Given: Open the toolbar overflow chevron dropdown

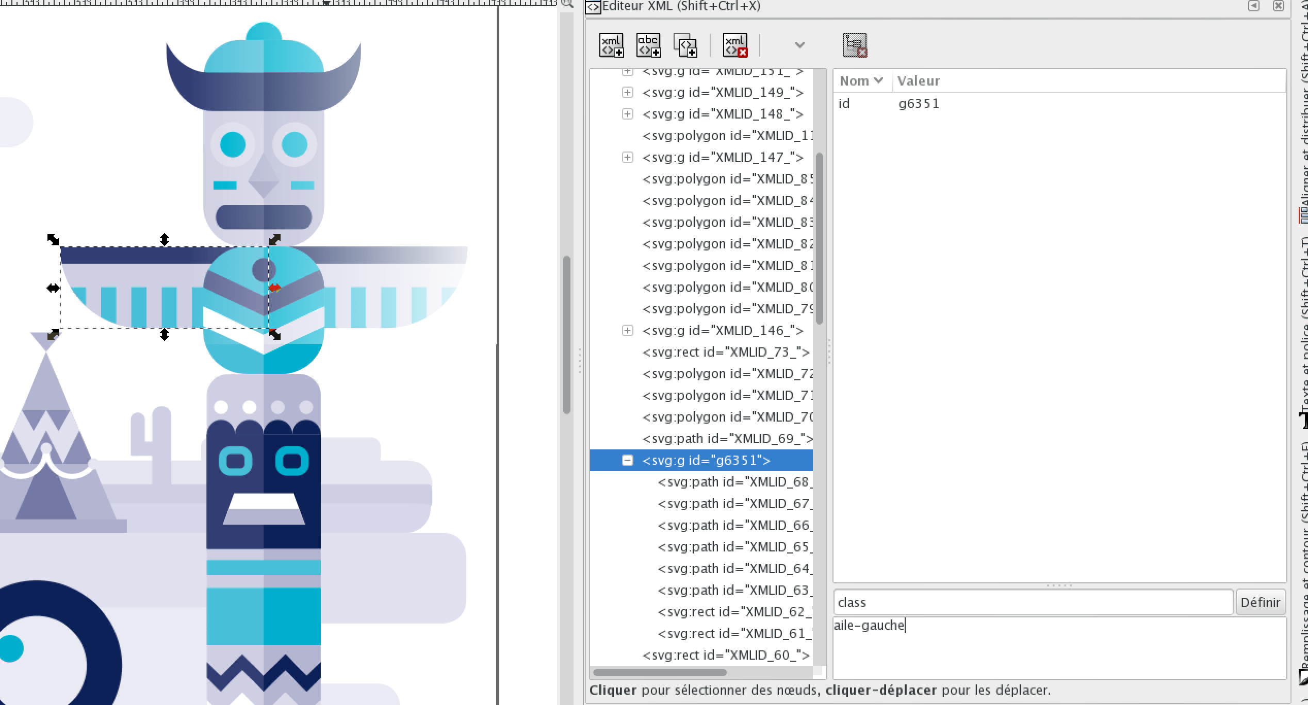Looking at the screenshot, I should tap(799, 45).
